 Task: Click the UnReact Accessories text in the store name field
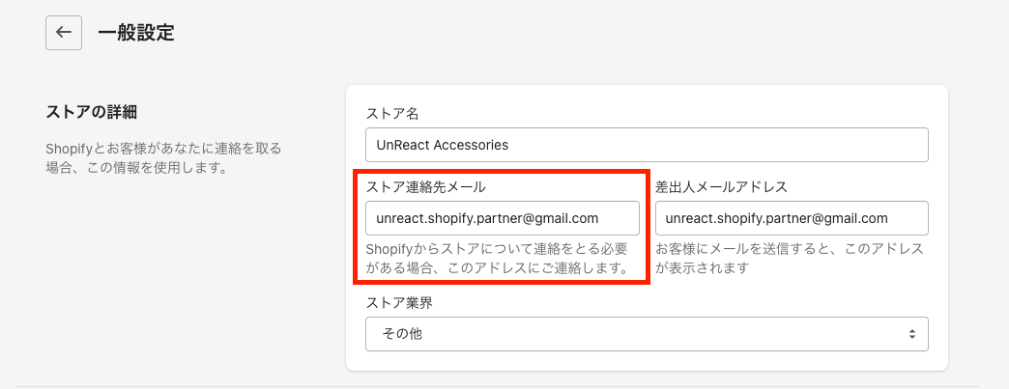coord(443,145)
